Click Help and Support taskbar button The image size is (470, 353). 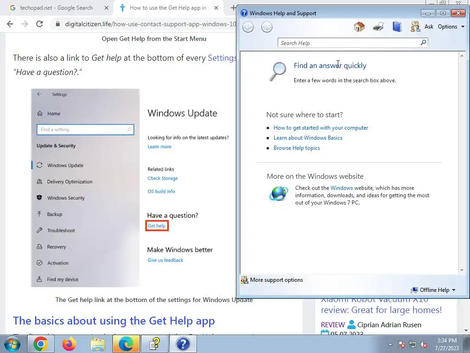[x=183, y=344]
